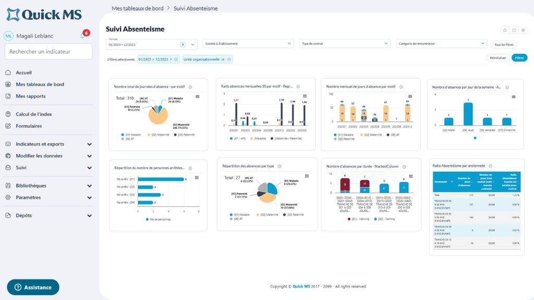534x300 pixels.
Task: Click the Réinitialiser button
Action: coord(498,58)
